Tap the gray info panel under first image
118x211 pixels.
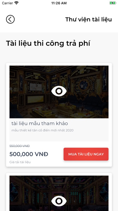(59, 130)
